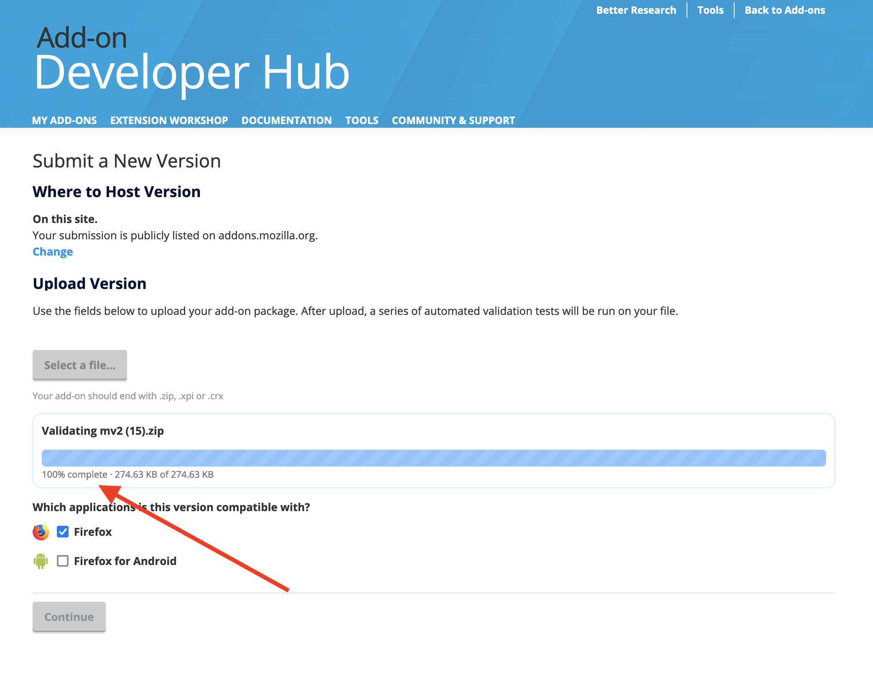Uncheck the Firefox compatibility checkbox
The width and height of the screenshot is (873, 674).
coord(63,532)
